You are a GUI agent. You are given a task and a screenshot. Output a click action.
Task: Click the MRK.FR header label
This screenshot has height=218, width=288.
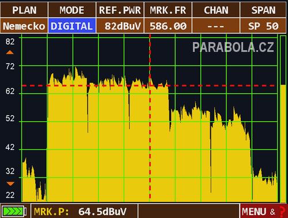[168, 10]
